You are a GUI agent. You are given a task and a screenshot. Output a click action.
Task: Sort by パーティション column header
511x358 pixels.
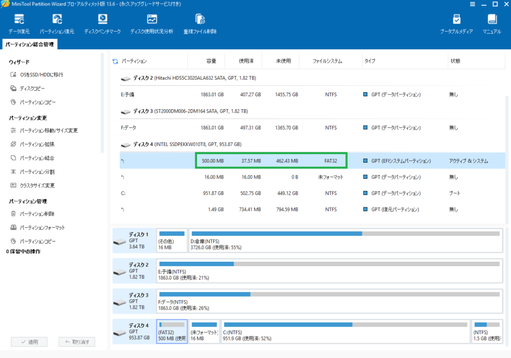point(134,61)
